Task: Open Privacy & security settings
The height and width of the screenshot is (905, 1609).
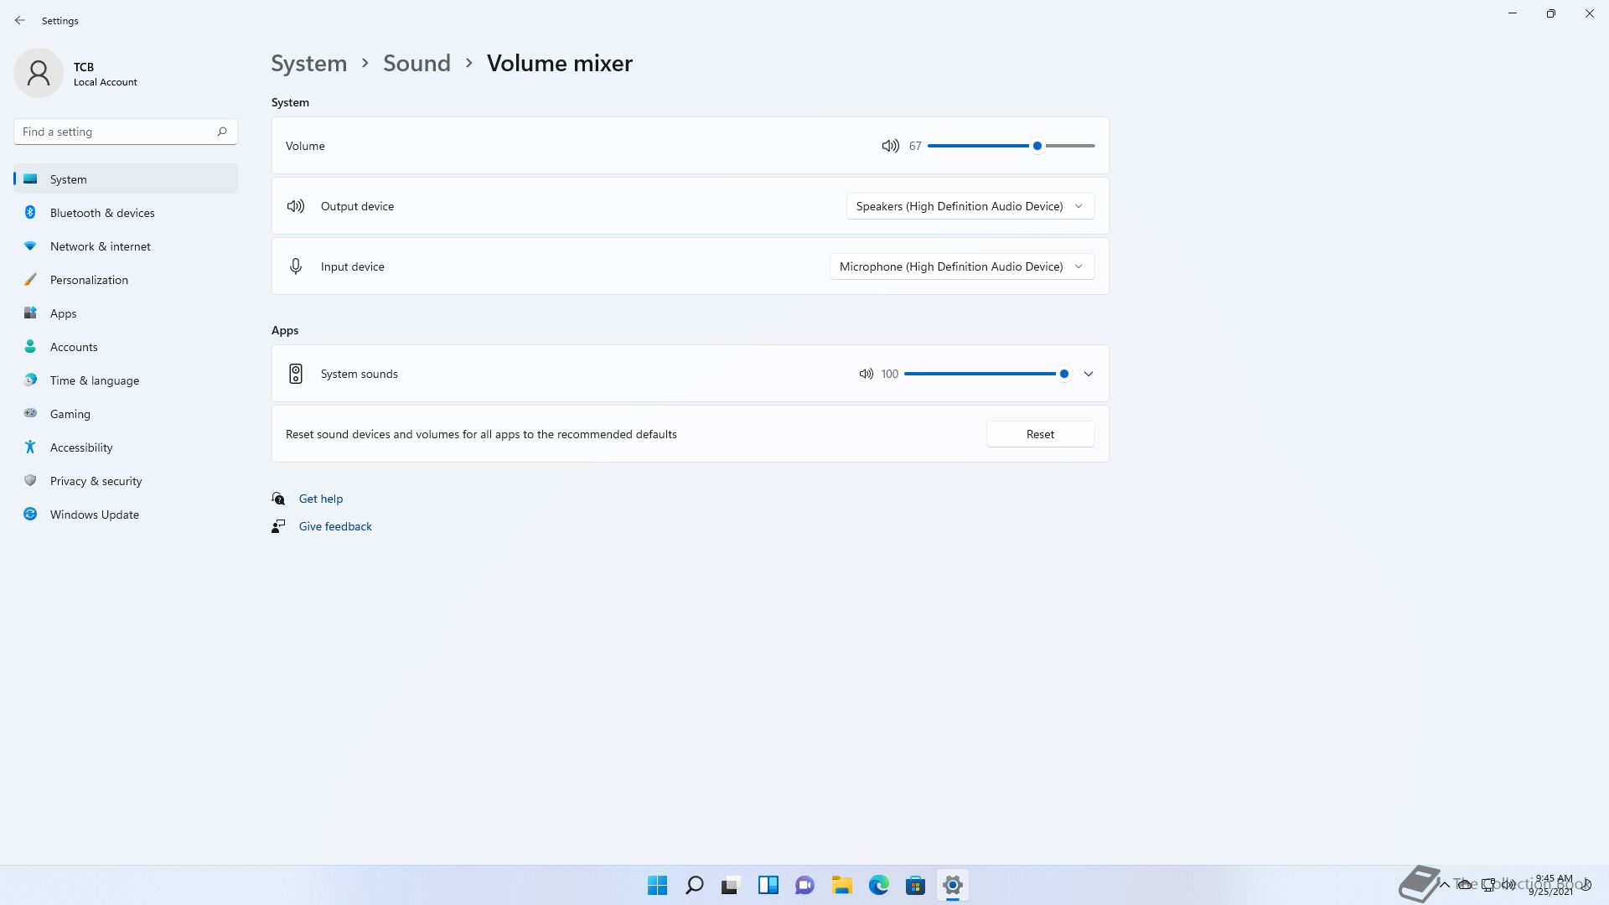Action: 126,481
